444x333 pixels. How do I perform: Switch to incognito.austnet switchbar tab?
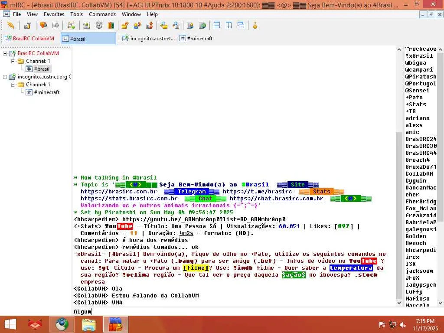coord(148,39)
